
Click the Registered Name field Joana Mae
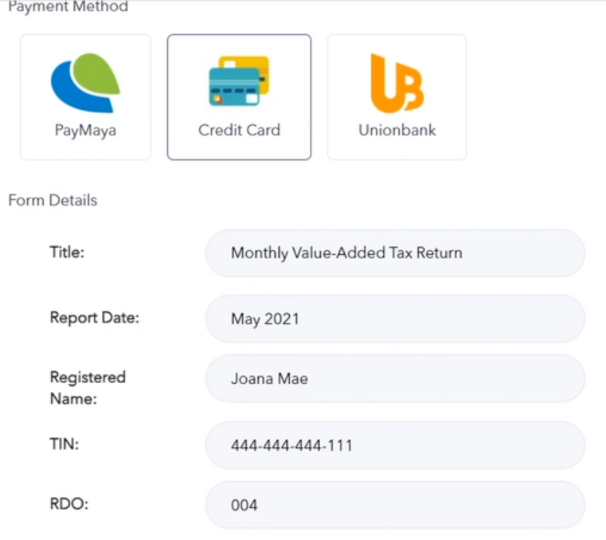pyautogui.click(x=395, y=379)
